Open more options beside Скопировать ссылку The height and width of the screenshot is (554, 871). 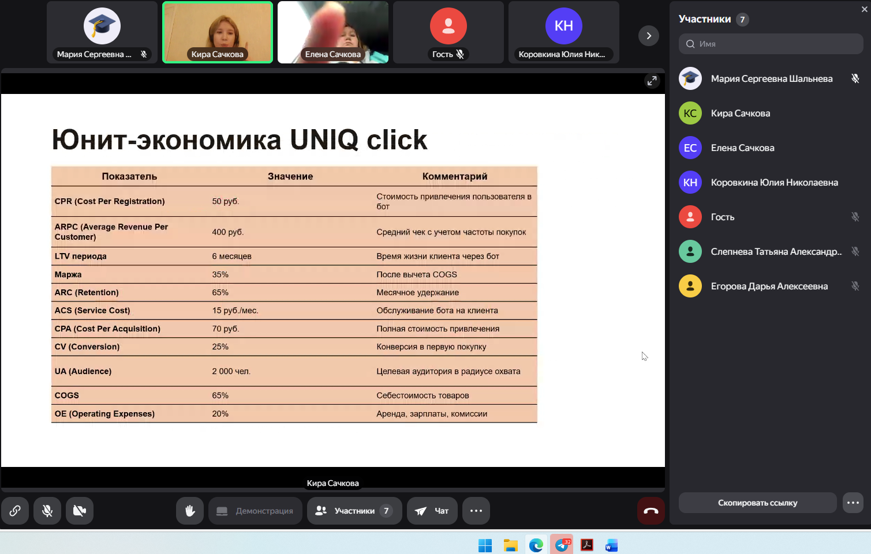(x=853, y=503)
